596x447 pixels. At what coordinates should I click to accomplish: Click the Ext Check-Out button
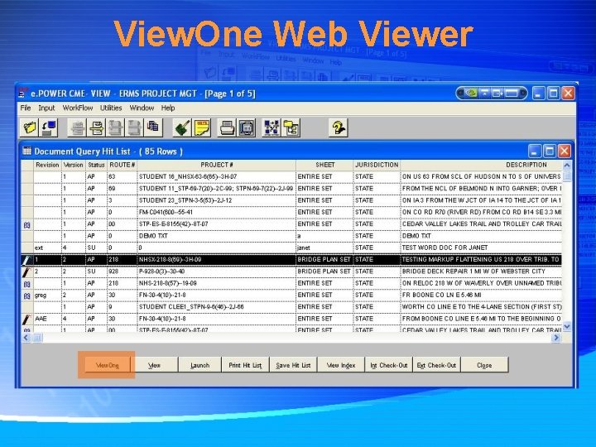436,365
